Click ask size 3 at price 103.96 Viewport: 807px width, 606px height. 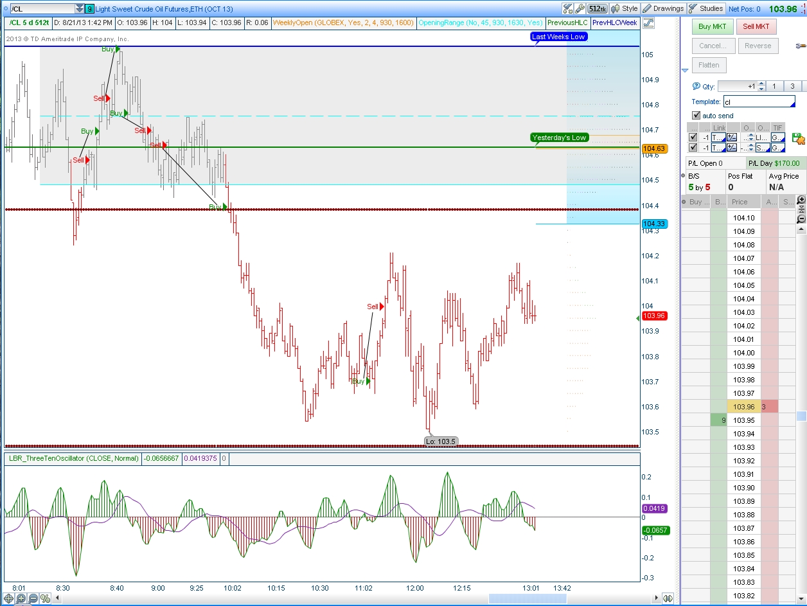[x=770, y=407]
